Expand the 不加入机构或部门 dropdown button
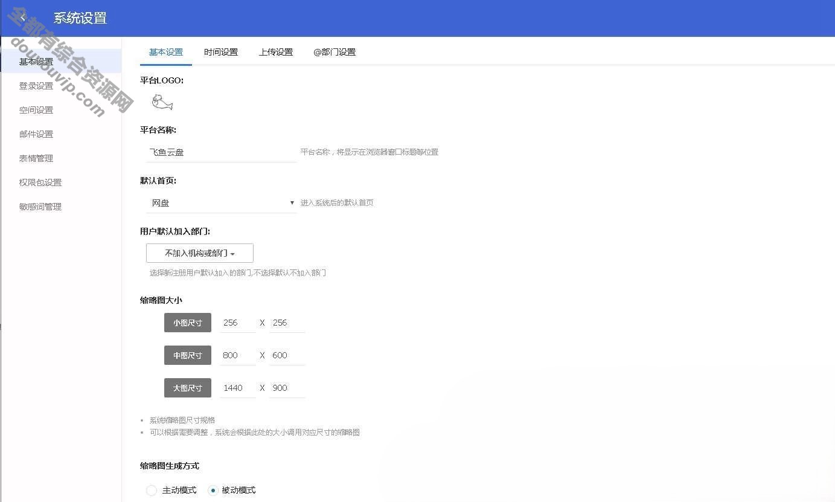The width and height of the screenshot is (835, 502). tap(200, 253)
